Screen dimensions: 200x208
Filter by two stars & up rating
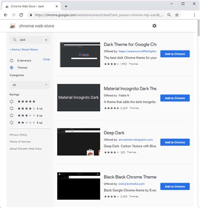click(x=11, y=123)
